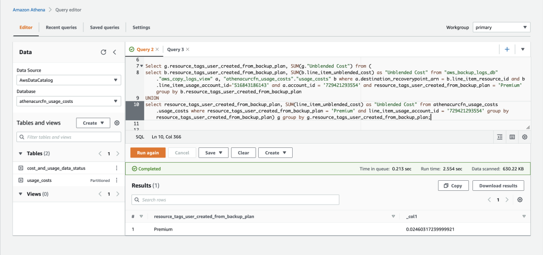Click Download results button
543x255 pixels.
click(x=498, y=186)
